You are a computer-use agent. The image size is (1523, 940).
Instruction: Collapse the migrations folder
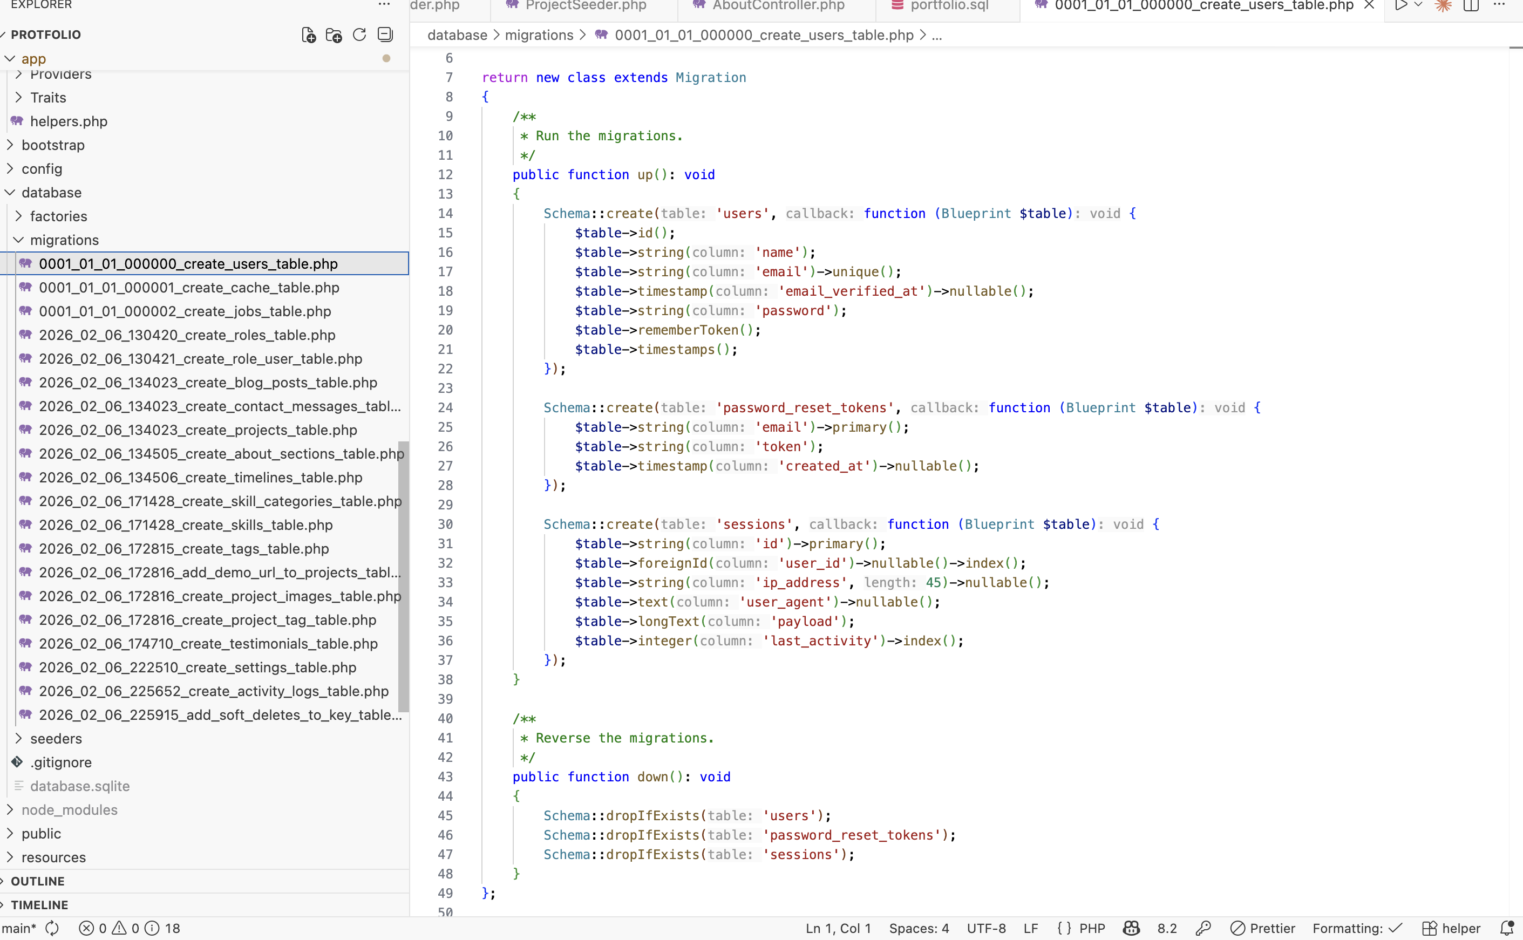click(64, 240)
